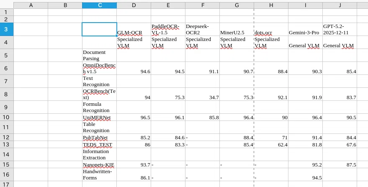Image resolution: width=368 pixels, height=187 pixels.
Task: Select the Table Recognition label cell
Action: point(99,128)
